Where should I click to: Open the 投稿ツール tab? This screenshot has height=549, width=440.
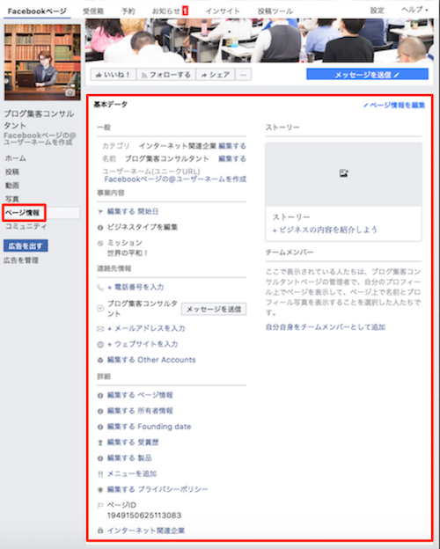(275, 11)
